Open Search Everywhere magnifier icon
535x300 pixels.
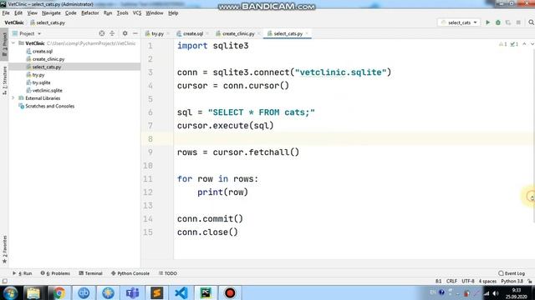[x=531, y=22]
